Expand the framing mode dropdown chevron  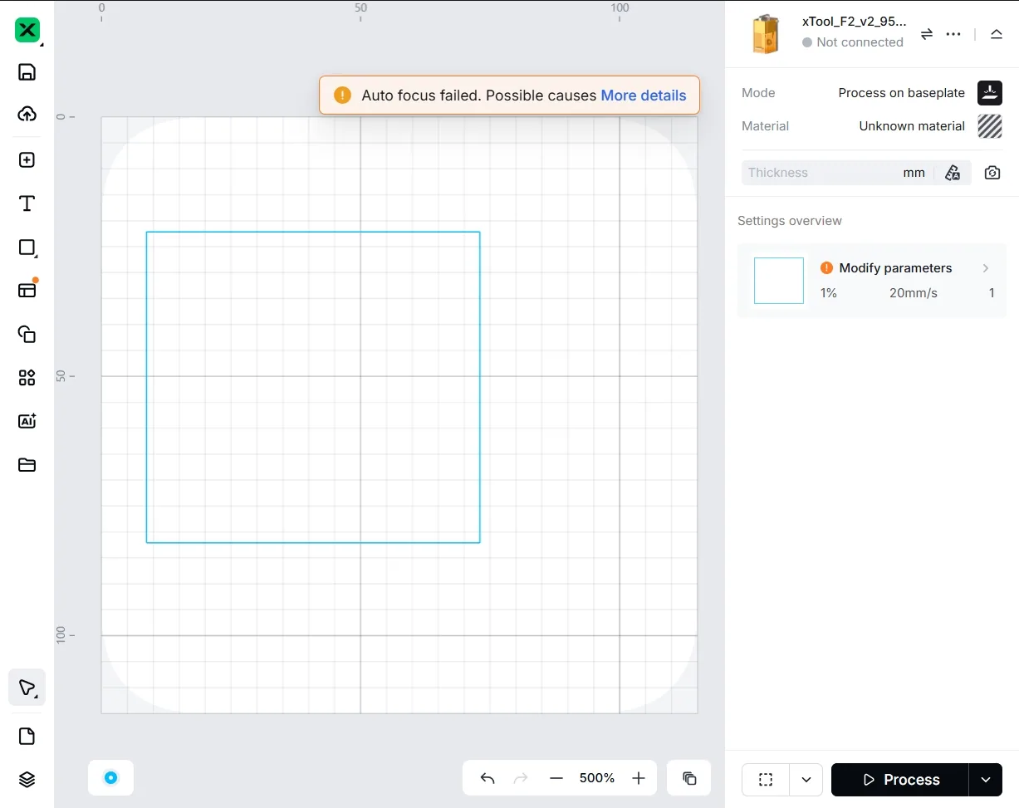coord(806,780)
